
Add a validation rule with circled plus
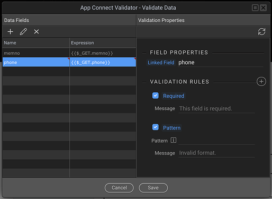click(x=261, y=82)
